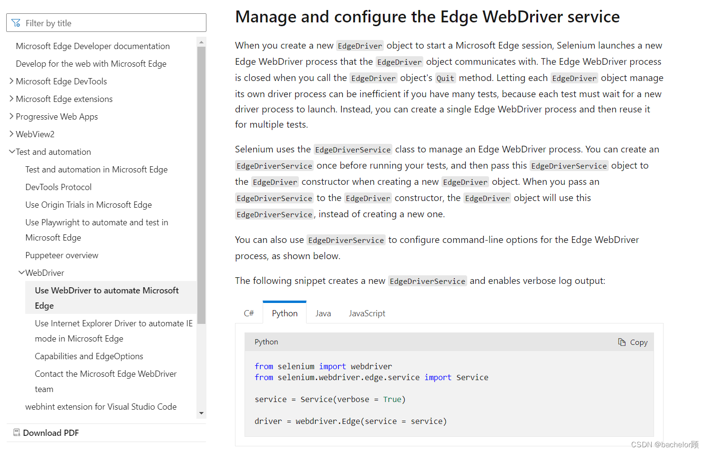The height and width of the screenshot is (453, 706).
Task: Click the Copy button label
Action: [639, 342]
